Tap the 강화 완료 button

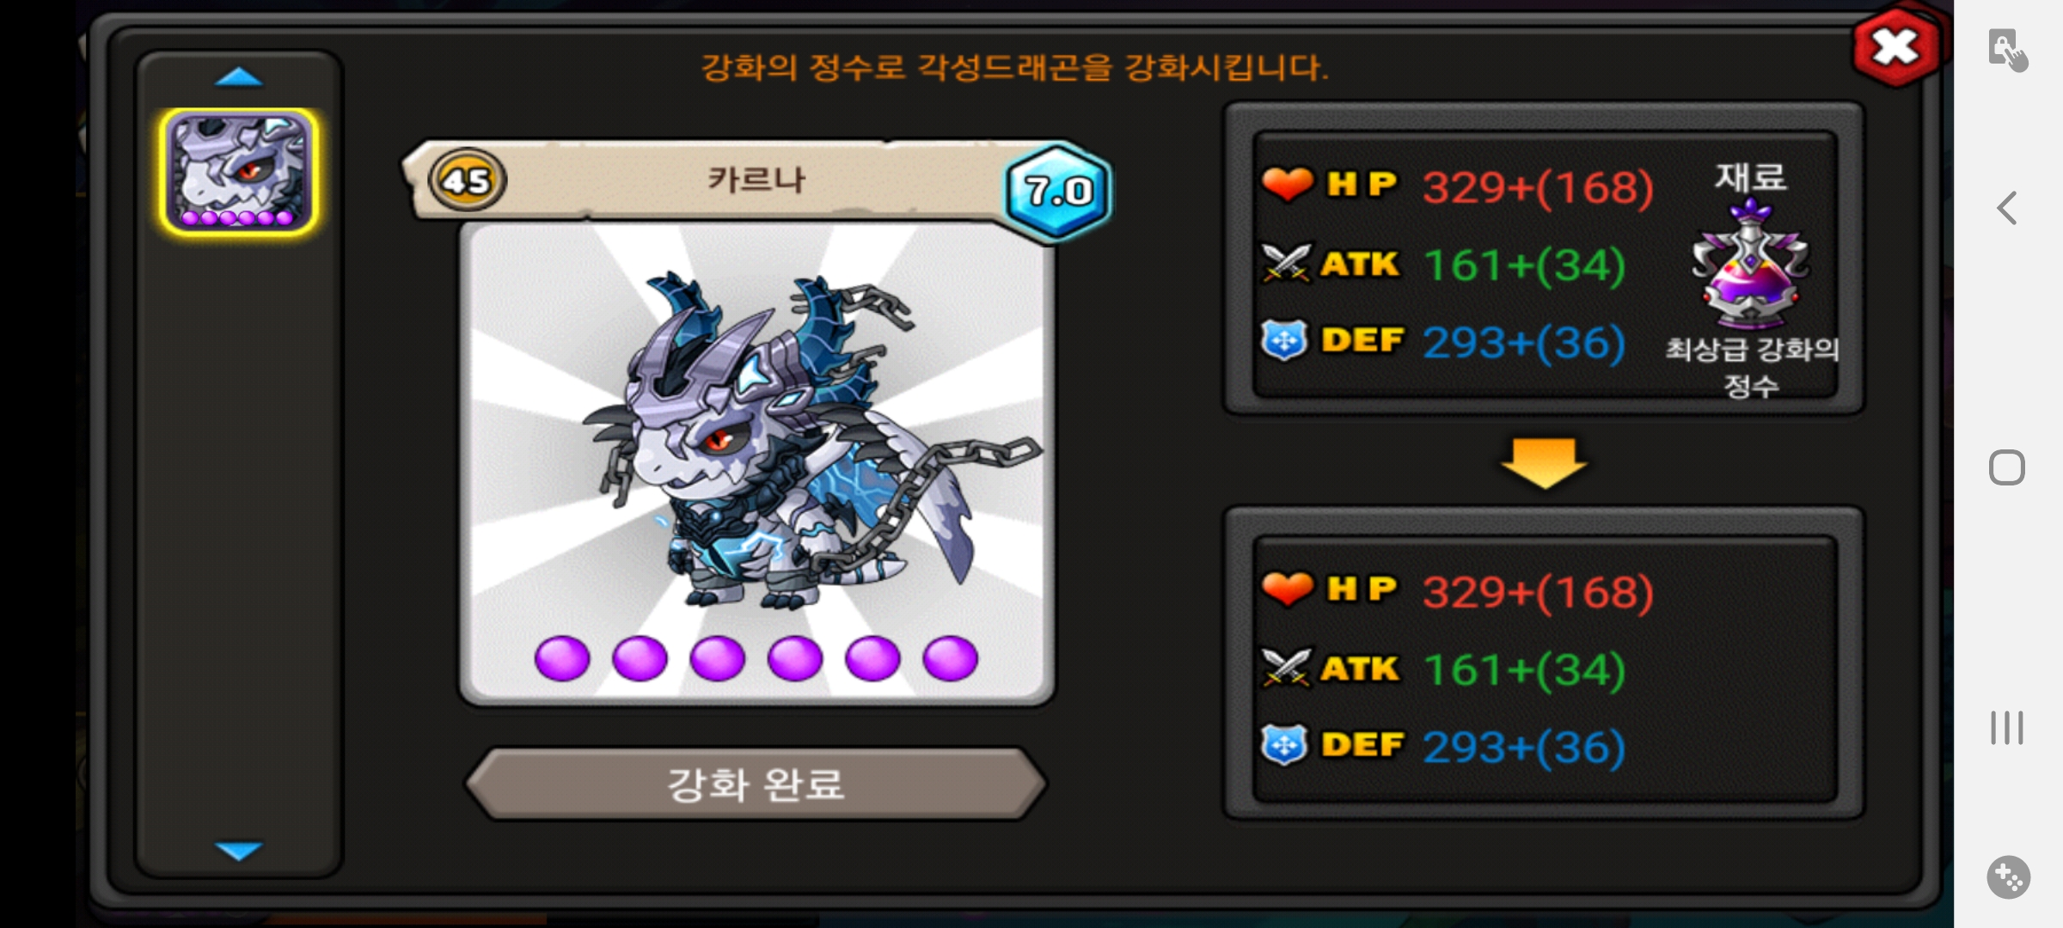tap(756, 784)
